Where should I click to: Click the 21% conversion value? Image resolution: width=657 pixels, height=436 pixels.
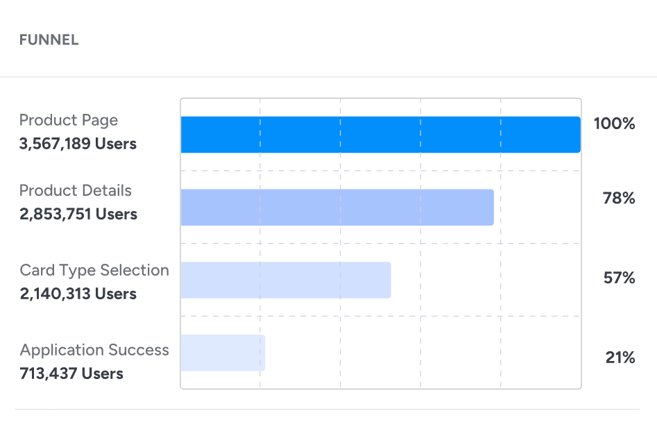620,358
